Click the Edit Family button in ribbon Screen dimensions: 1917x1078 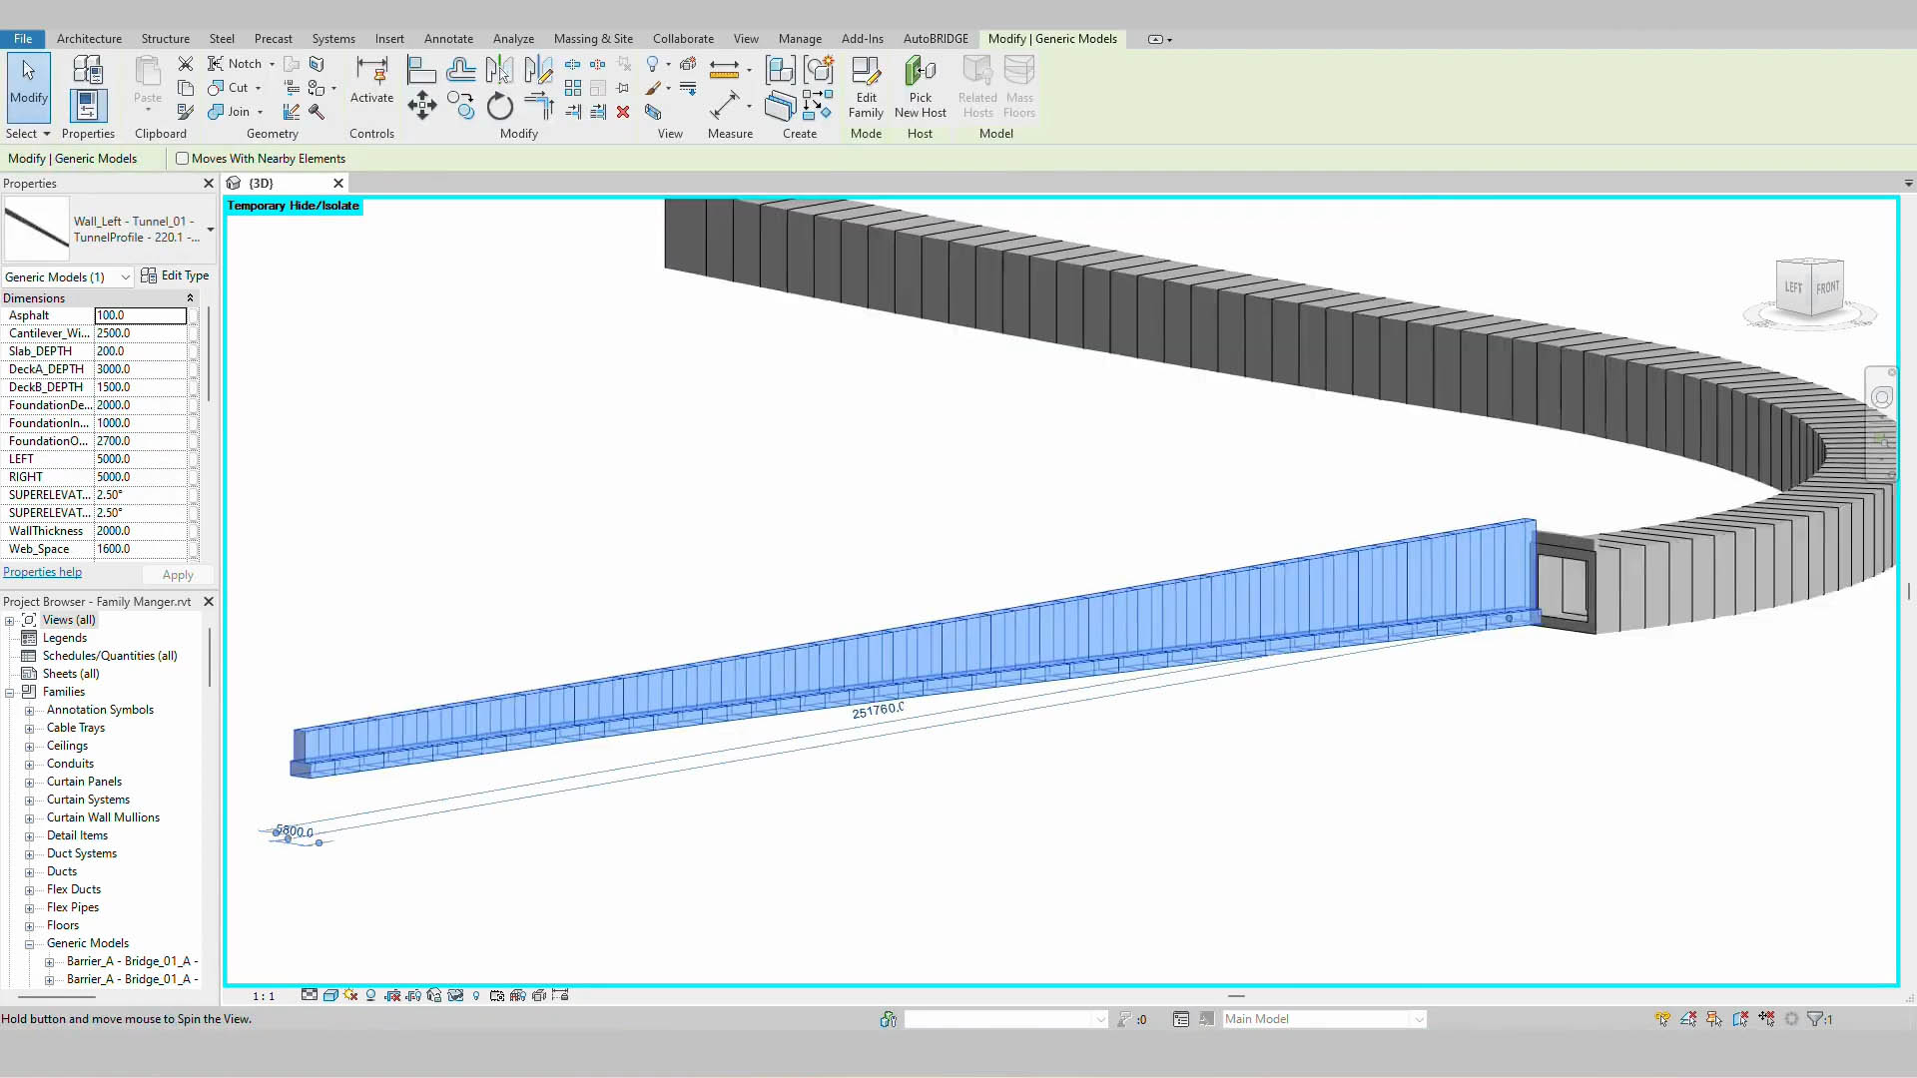(x=867, y=87)
